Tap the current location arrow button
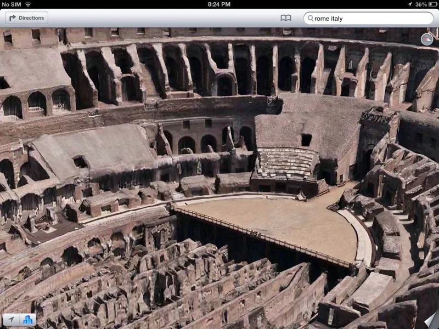Viewport: 439px width, 329px height. [x=11, y=319]
